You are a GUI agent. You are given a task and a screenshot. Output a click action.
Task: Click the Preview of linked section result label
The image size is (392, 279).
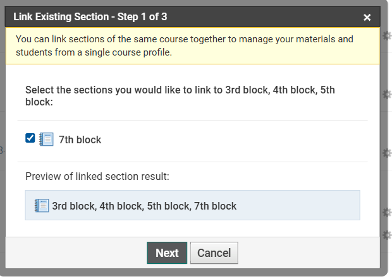pos(97,176)
